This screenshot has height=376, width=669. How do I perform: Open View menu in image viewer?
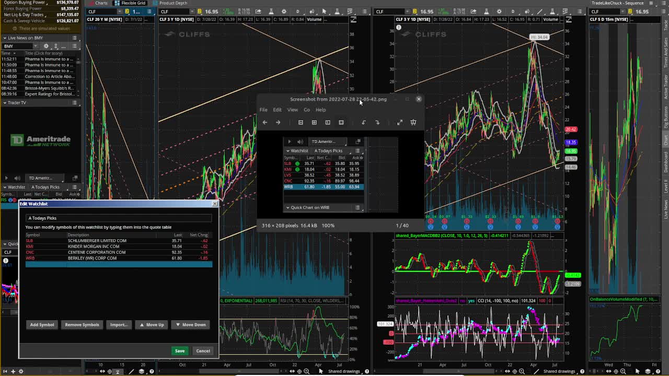click(x=293, y=110)
